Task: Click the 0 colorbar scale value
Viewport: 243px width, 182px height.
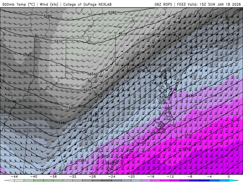Action: coord(229,177)
